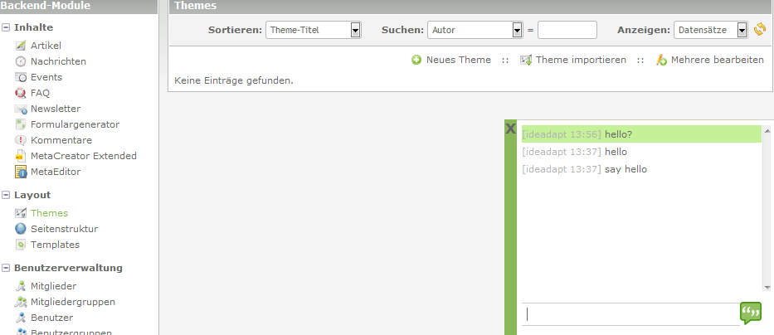Click the chat send speech-bubble icon
The width and height of the screenshot is (774, 335).
click(x=750, y=313)
